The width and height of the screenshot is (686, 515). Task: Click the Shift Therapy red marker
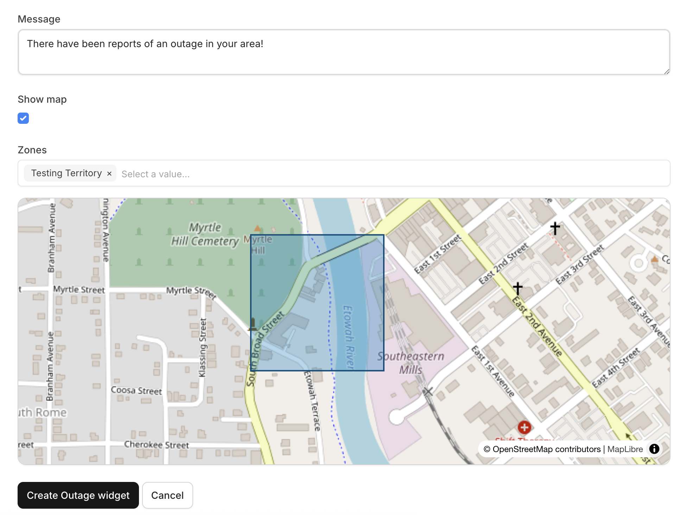524,427
